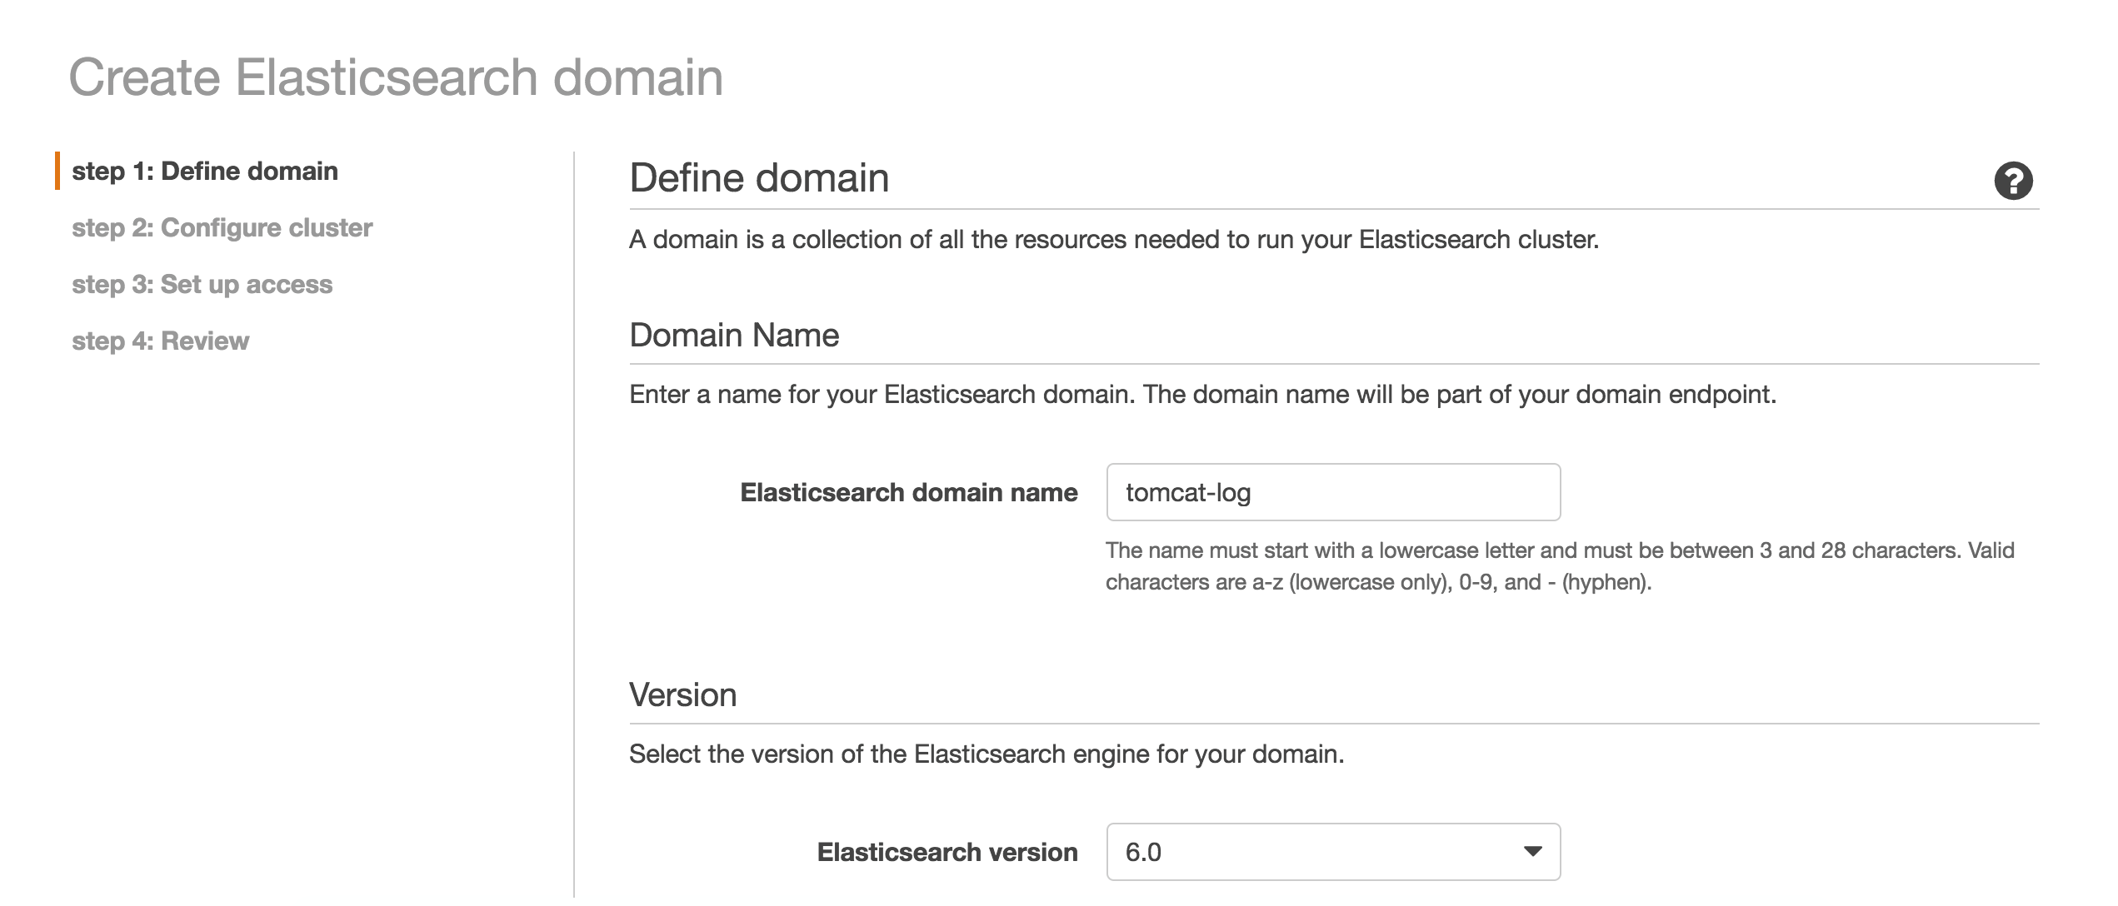Open step 3: Set up access
2118x906 pixels.
tap(202, 285)
